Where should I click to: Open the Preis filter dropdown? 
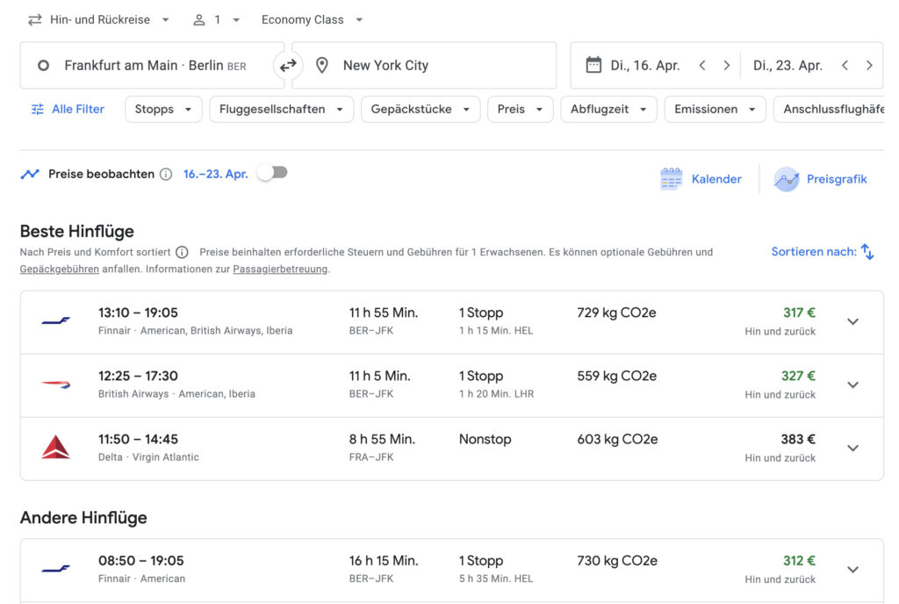[x=520, y=109]
